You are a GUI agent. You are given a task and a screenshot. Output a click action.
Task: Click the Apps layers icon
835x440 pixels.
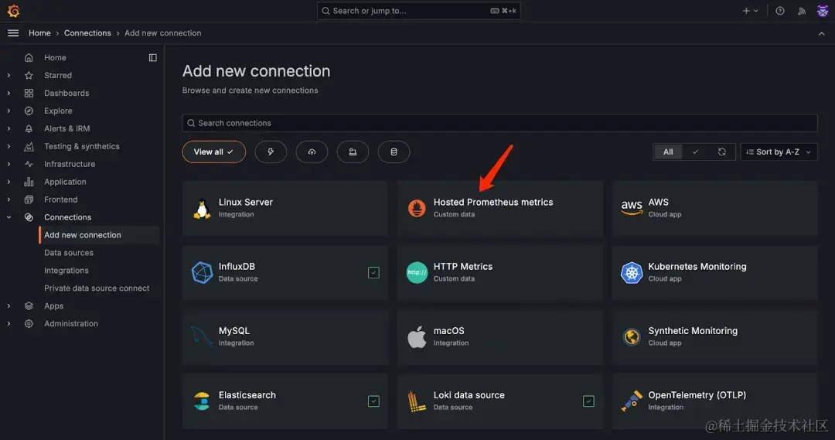click(x=29, y=305)
